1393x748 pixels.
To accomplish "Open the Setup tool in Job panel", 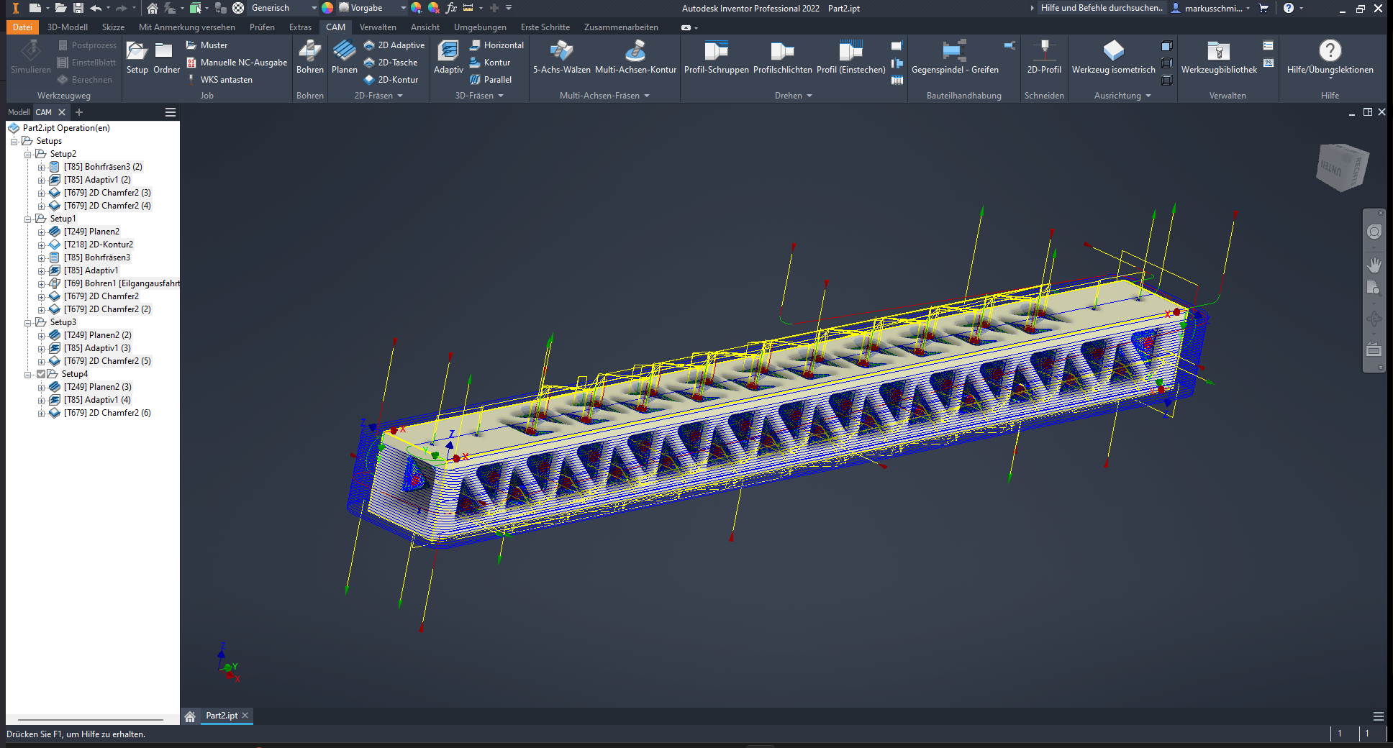I will (x=137, y=58).
